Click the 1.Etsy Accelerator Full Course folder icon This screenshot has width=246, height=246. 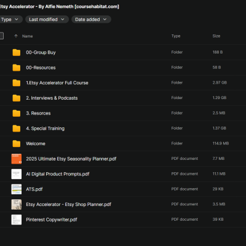[17, 83]
